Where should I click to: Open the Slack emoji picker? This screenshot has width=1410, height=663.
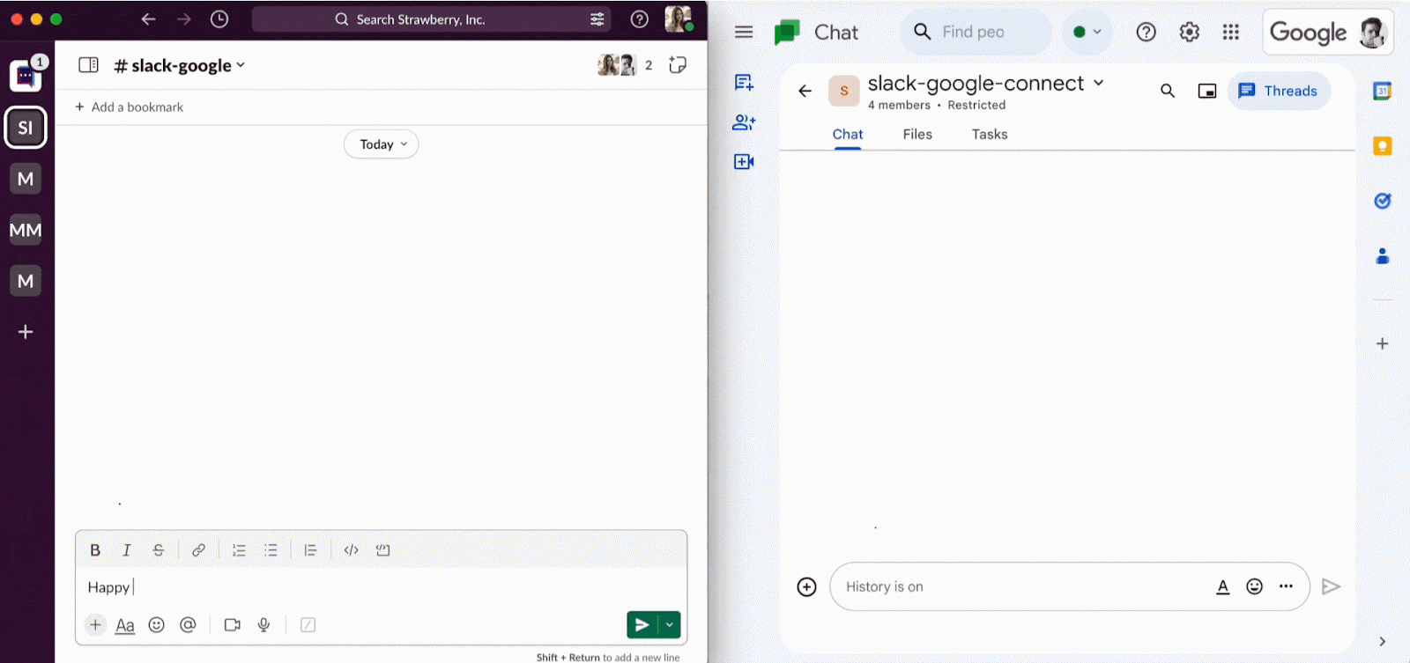pyautogui.click(x=156, y=625)
